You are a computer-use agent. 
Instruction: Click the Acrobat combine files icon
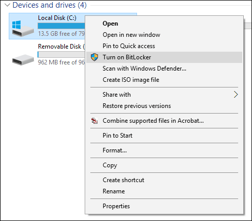coord(94,121)
